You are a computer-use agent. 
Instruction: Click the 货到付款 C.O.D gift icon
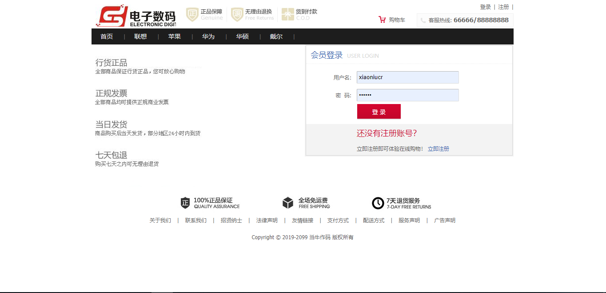287,14
